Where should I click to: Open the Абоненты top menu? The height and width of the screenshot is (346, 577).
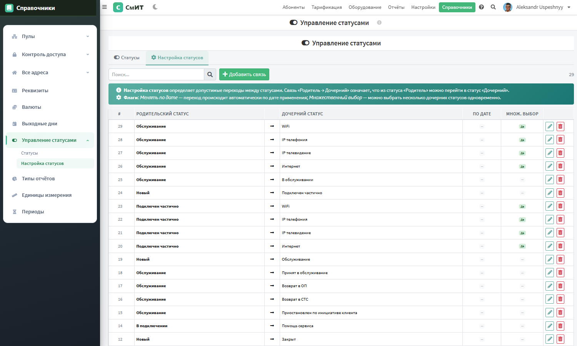294,7
